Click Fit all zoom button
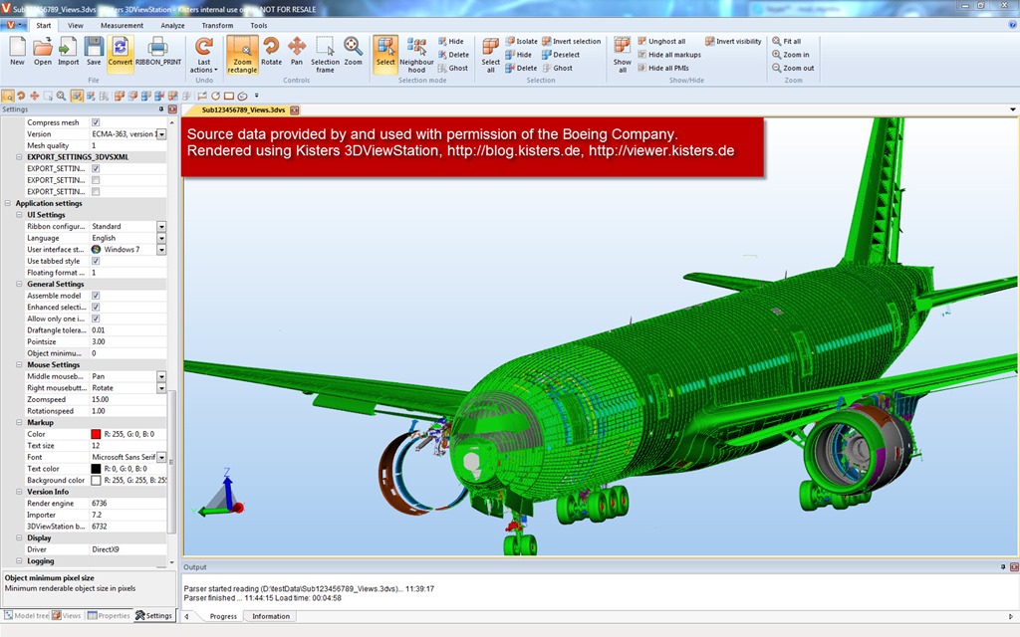 (787, 41)
